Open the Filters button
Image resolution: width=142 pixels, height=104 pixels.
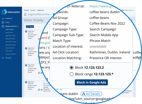point(30,27)
